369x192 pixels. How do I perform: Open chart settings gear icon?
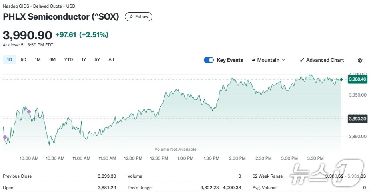point(360,60)
